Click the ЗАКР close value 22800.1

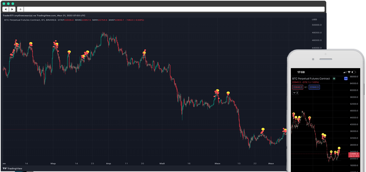120,20
